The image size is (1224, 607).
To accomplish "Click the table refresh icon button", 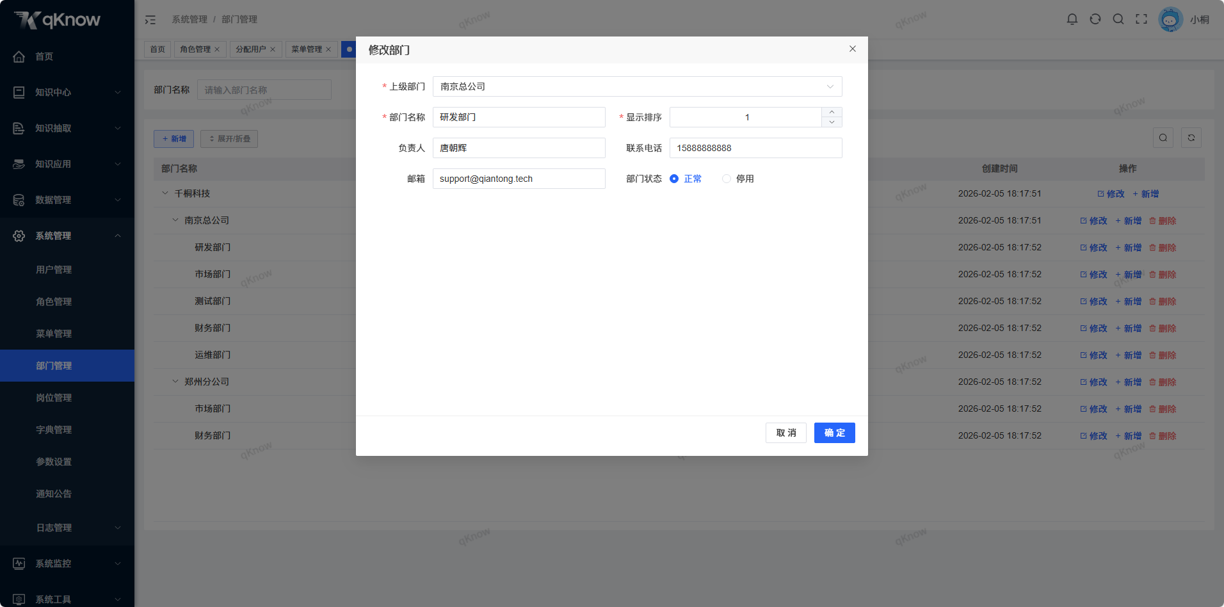I will pos(1191,138).
